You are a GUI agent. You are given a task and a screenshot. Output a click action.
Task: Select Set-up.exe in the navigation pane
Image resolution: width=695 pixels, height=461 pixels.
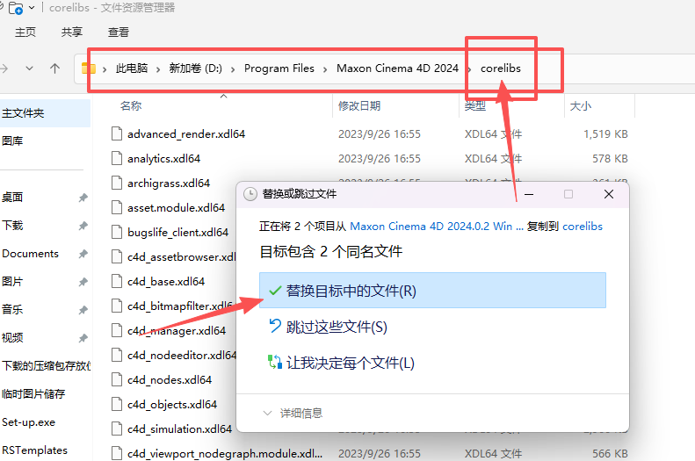pyautogui.click(x=29, y=422)
